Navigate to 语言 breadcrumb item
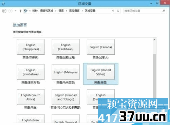The height and width of the screenshot is (125, 170). 61,11
